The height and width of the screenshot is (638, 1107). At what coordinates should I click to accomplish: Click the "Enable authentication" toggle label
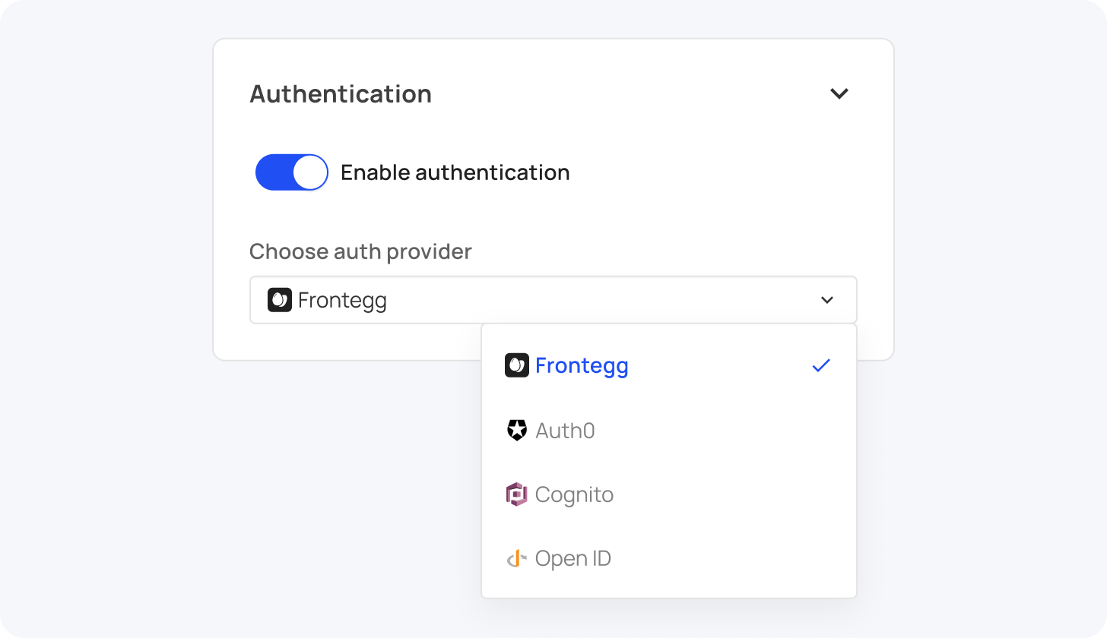tap(455, 172)
